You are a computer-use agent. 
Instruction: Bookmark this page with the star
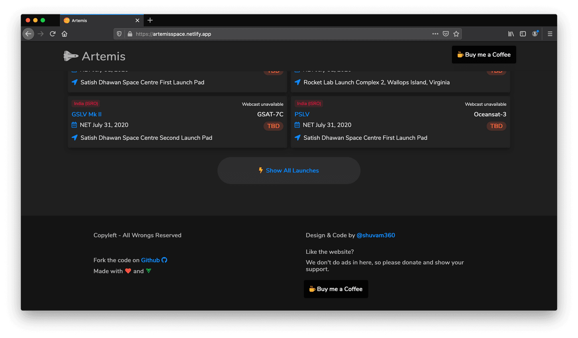(x=456, y=34)
